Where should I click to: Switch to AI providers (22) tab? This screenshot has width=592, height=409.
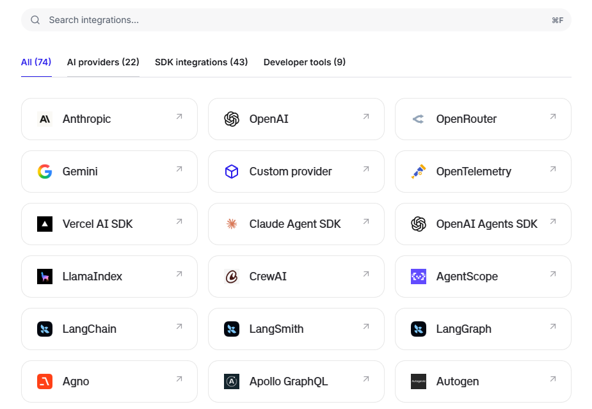coord(103,62)
